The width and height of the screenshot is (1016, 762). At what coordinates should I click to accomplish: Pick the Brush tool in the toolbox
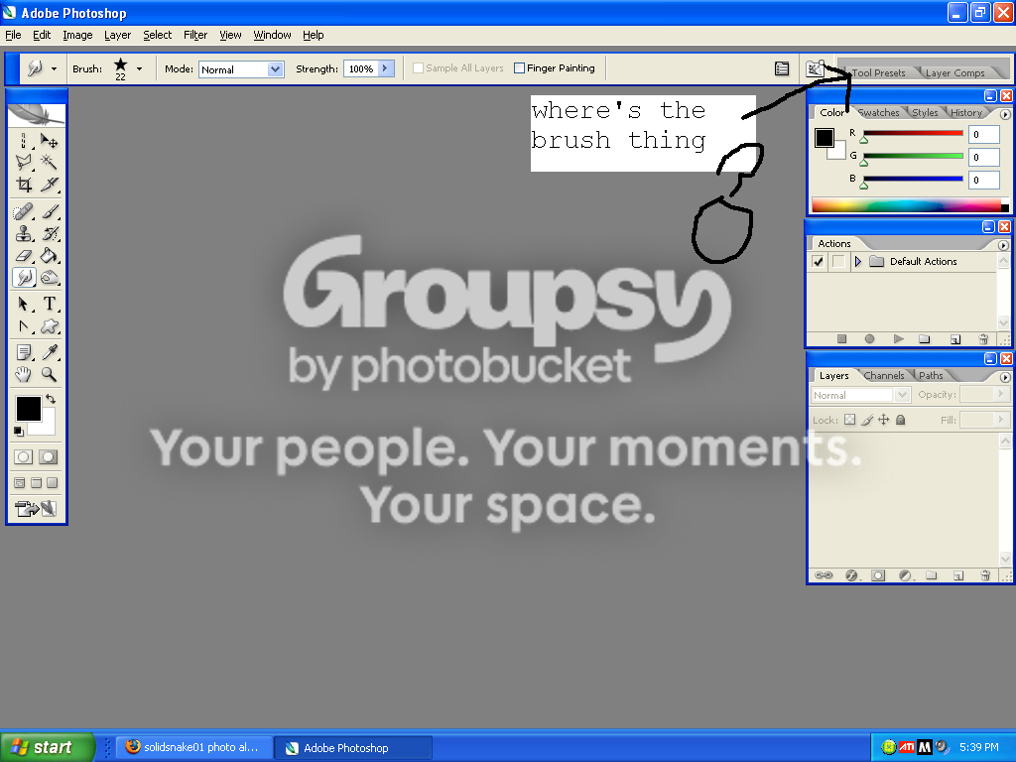pyautogui.click(x=50, y=211)
